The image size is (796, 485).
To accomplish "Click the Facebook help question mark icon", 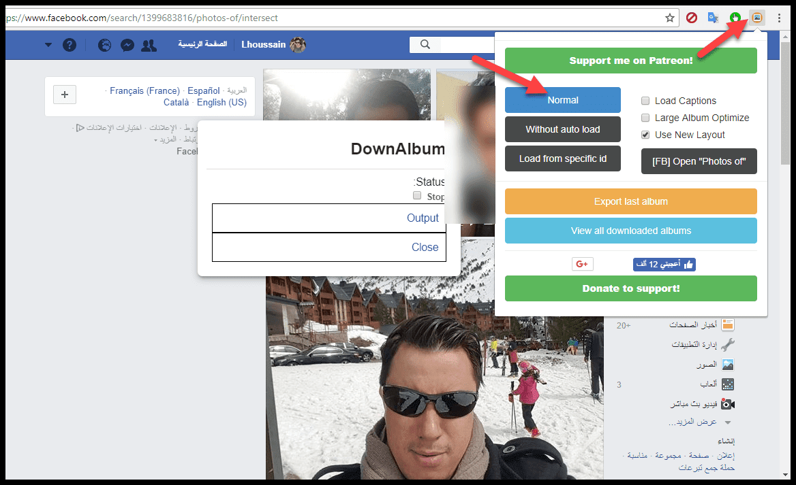I will pos(70,45).
